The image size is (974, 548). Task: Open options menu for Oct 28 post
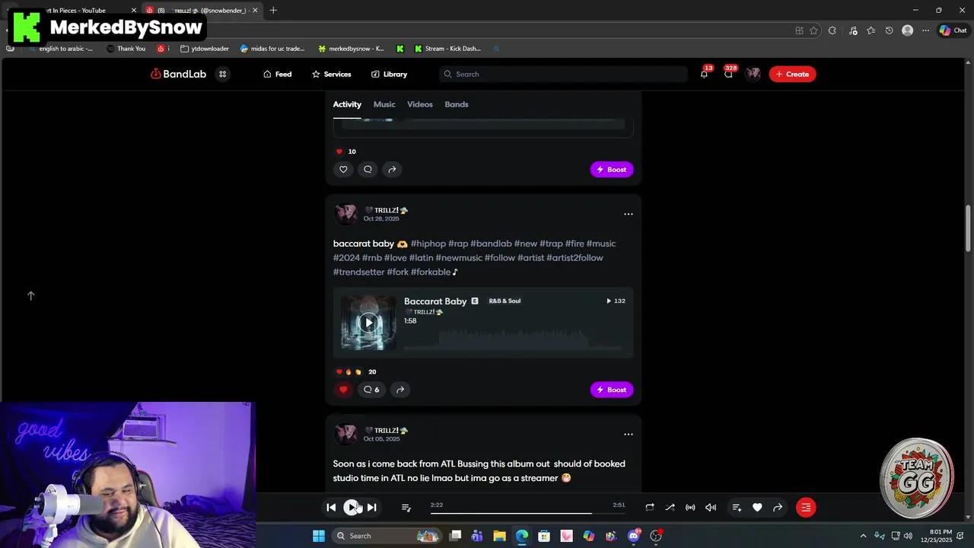click(629, 214)
